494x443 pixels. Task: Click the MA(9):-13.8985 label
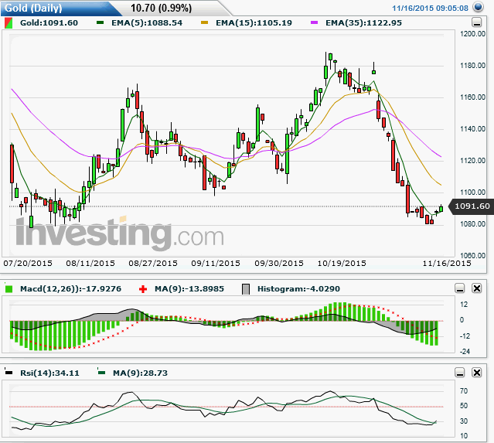tap(189, 288)
